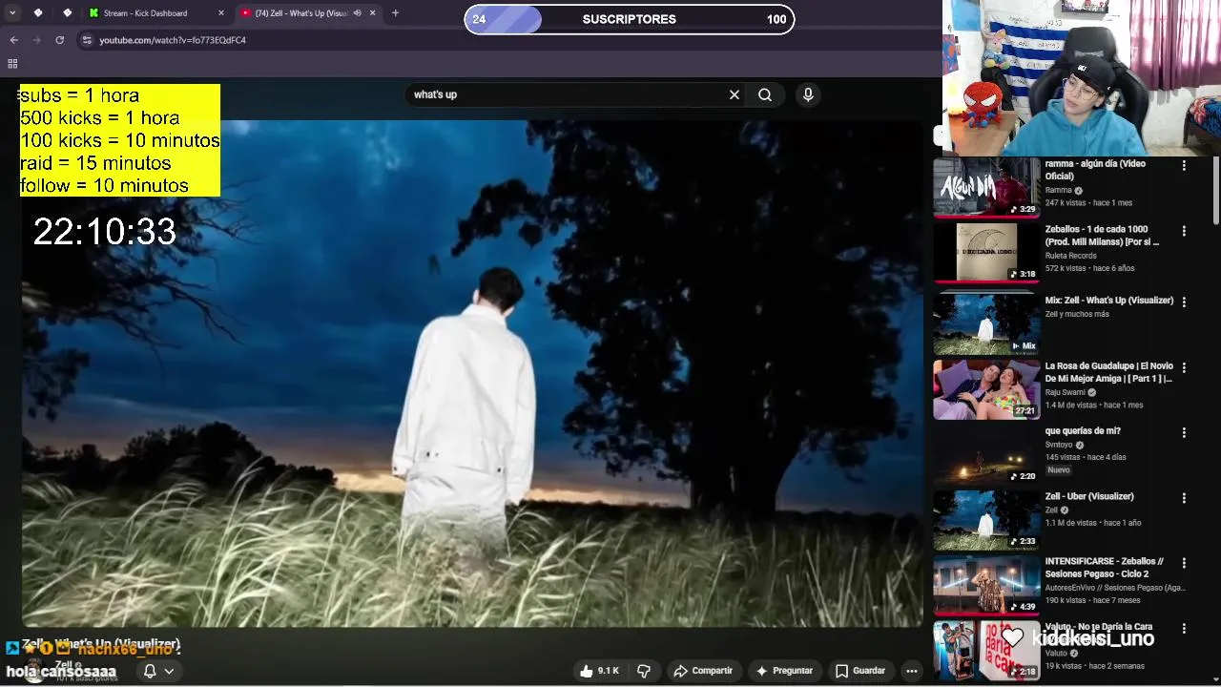This screenshot has height=687, width=1221.
Task: Click the recommendations sidebar scrollbar
Action: [x=1215, y=191]
